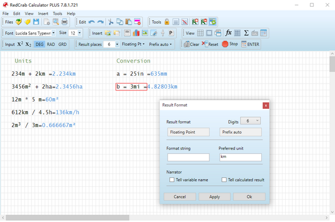Open the virtual keyboard icon

(255, 33)
